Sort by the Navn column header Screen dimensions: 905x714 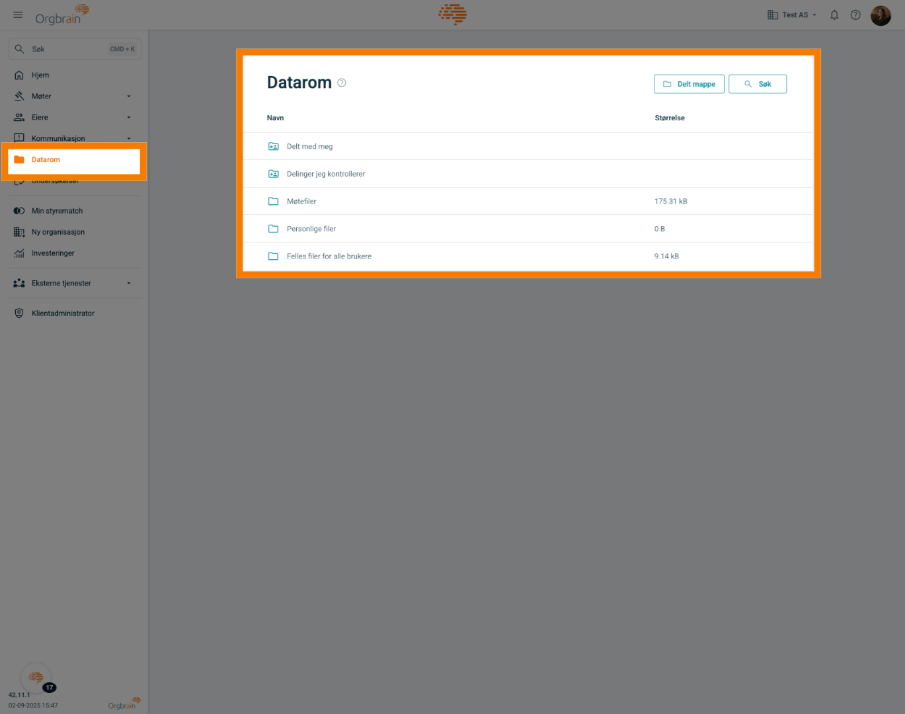[x=275, y=118]
